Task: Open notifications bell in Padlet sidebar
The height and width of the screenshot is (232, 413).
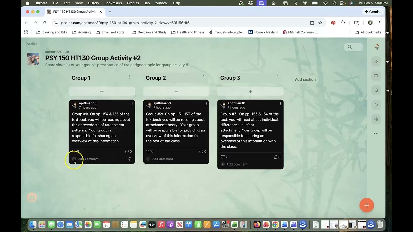Action: (376, 91)
